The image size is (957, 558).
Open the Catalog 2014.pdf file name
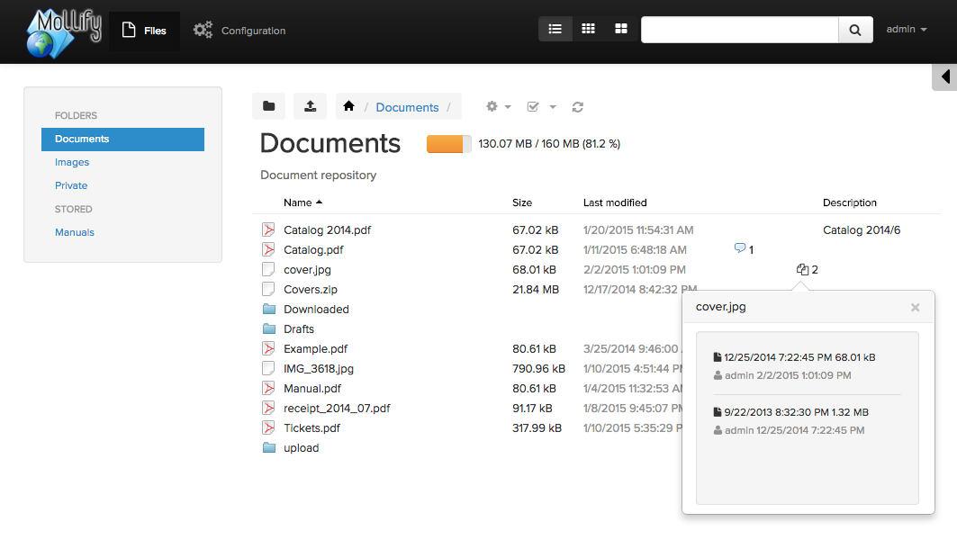coord(327,229)
